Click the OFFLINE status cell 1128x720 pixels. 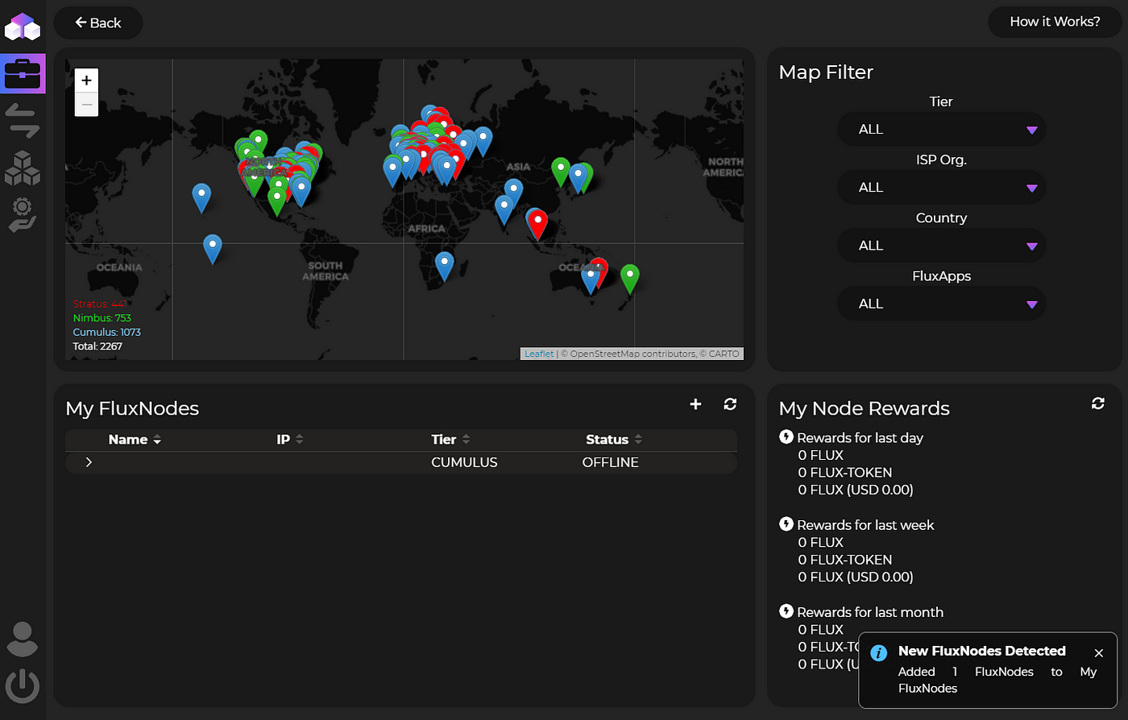coord(611,462)
